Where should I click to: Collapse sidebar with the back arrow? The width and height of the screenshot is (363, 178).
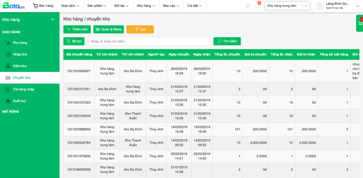[53, 20]
